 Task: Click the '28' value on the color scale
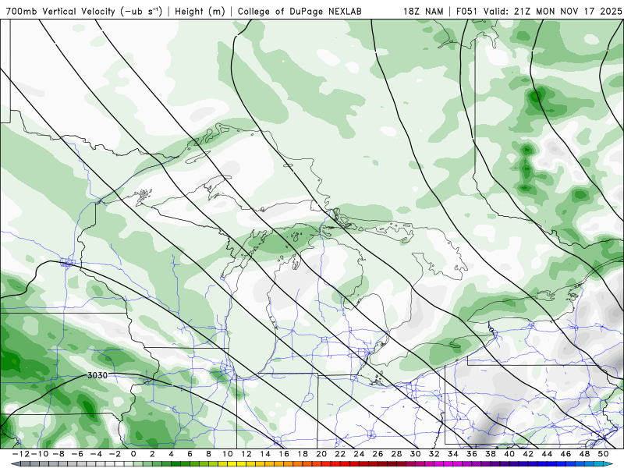click(397, 454)
